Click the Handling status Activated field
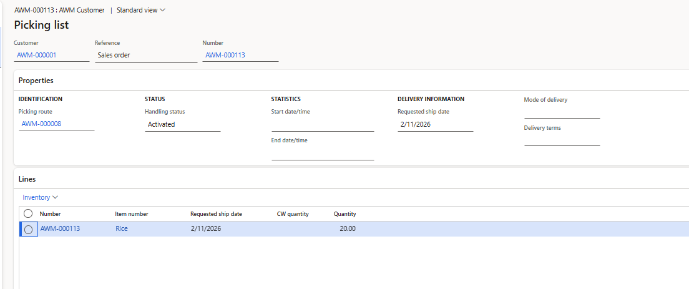Image resolution: width=689 pixels, height=289 pixels. (182, 124)
